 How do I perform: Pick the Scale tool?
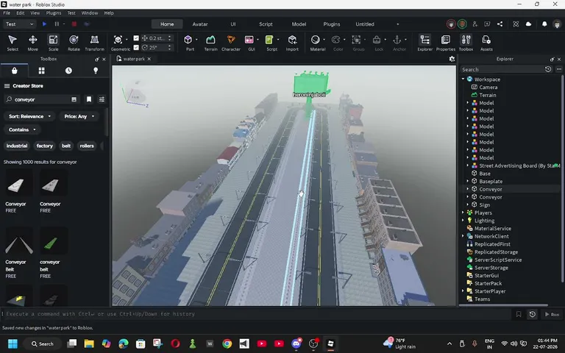pos(53,43)
